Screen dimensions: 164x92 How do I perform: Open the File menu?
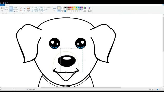(2, 5)
